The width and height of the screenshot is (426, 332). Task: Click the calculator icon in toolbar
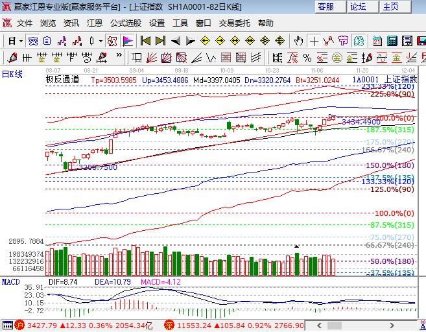[x=392, y=41]
